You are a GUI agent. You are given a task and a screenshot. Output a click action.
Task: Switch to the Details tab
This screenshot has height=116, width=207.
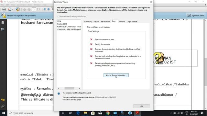96,22
